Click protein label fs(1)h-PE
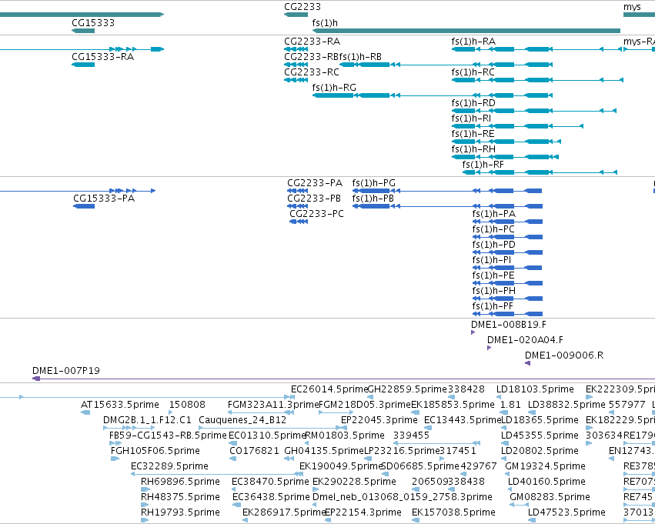 click(493, 275)
